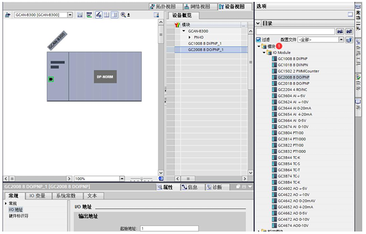Switch to the IO 变量 tab
Image resolution: width=366 pixels, height=234 pixels.
pyautogui.click(x=37, y=196)
